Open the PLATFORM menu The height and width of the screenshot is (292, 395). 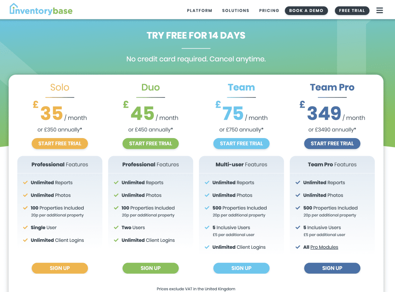coord(199,10)
